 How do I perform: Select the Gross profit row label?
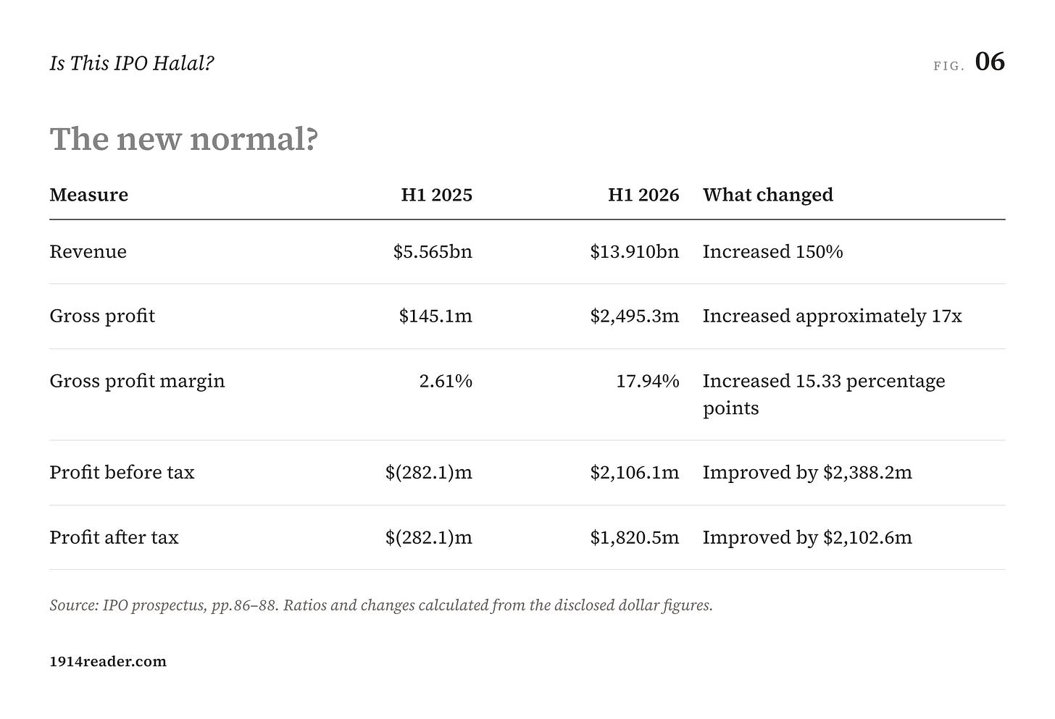coord(102,316)
